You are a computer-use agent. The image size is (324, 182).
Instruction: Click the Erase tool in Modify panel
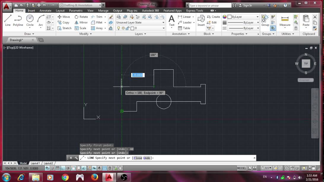[x=111, y=17]
